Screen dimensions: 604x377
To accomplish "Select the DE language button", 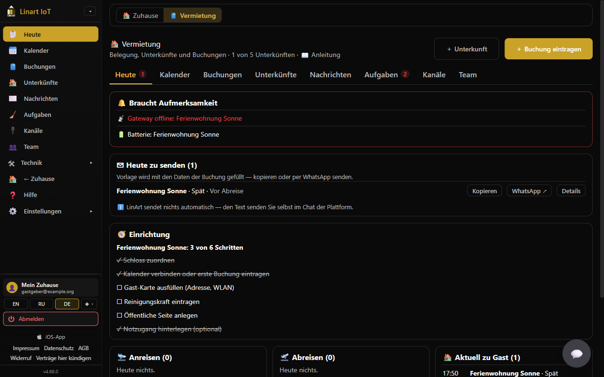I will point(67,304).
